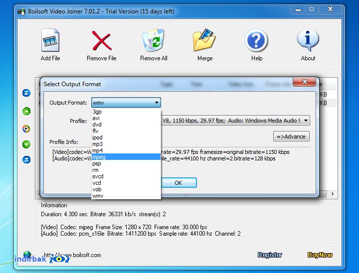
Task: Pick mp3 from the format list
Action: click(126, 144)
